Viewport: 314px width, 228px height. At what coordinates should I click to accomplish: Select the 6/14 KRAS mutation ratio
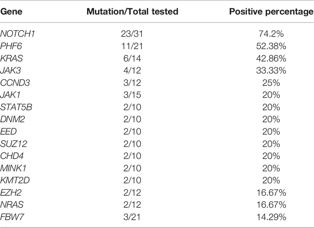click(132, 58)
